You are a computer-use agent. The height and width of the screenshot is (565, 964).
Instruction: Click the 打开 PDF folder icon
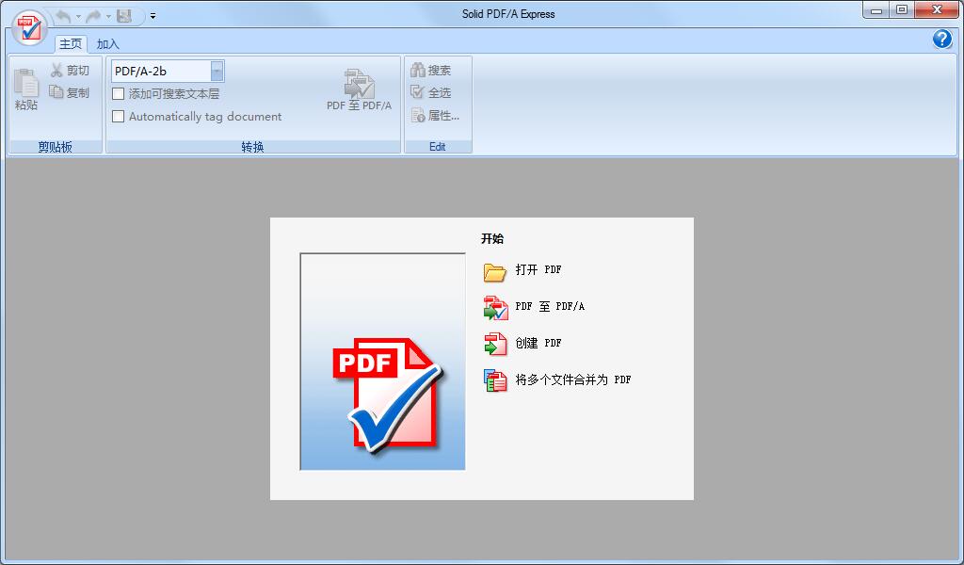[495, 271]
